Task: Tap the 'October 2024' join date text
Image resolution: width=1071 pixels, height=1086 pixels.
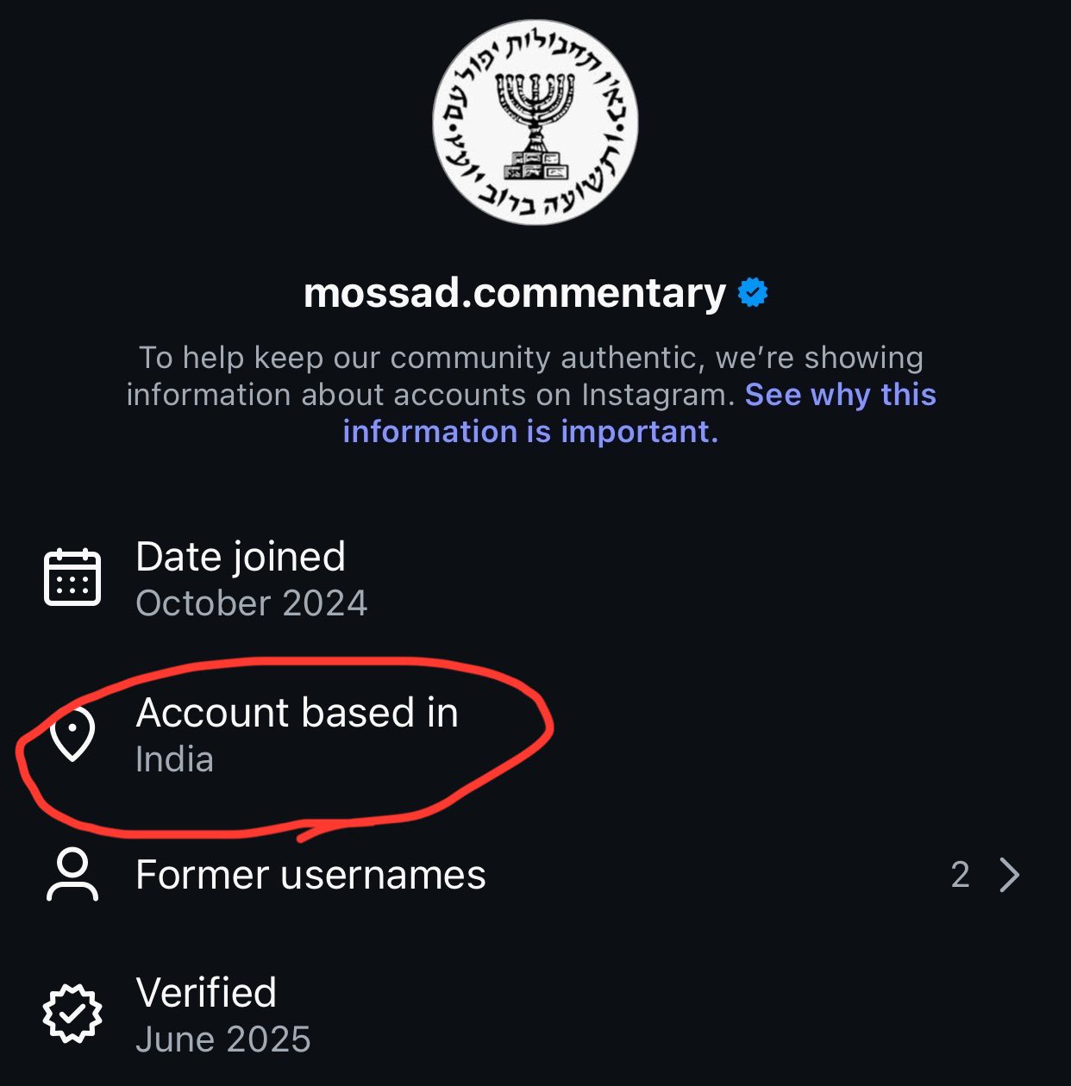Action: coord(252,603)
